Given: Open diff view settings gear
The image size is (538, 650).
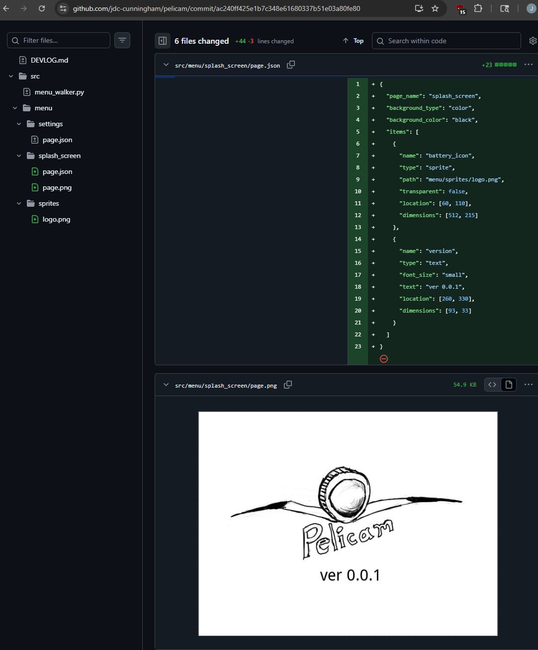Looking at the screenshot, I should tap(533, 41).
